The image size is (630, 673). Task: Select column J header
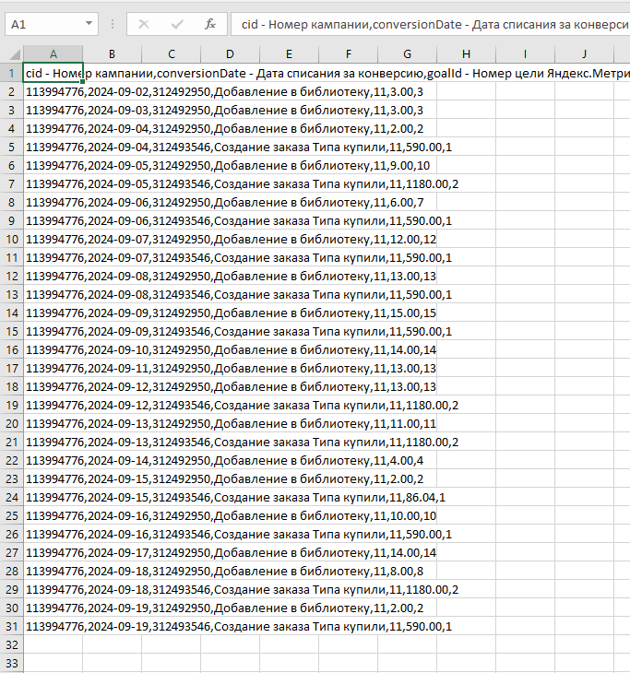(584, 54)
